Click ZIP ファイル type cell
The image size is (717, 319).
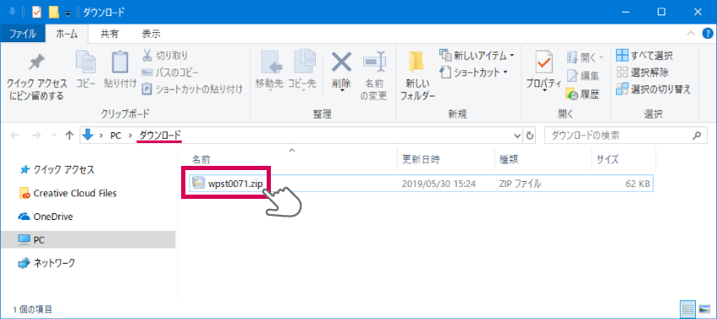click(520, 184)
